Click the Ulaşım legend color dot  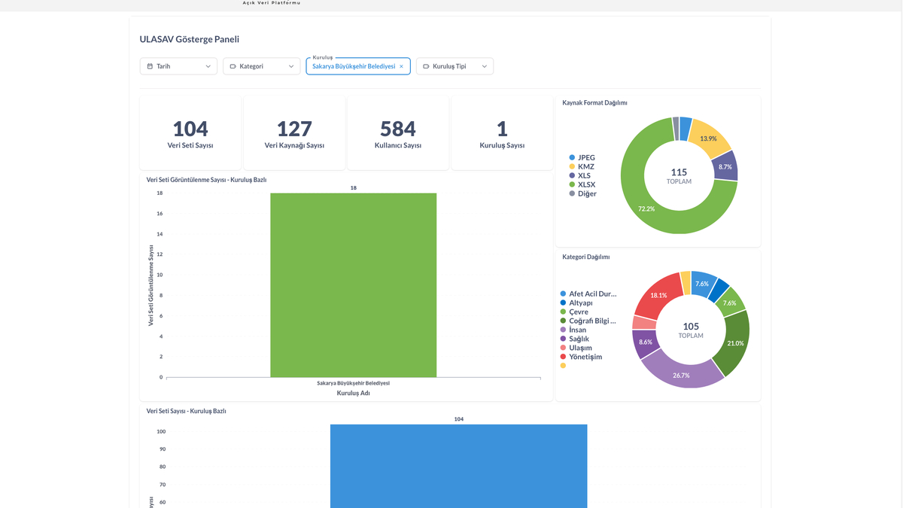(563, 348)
